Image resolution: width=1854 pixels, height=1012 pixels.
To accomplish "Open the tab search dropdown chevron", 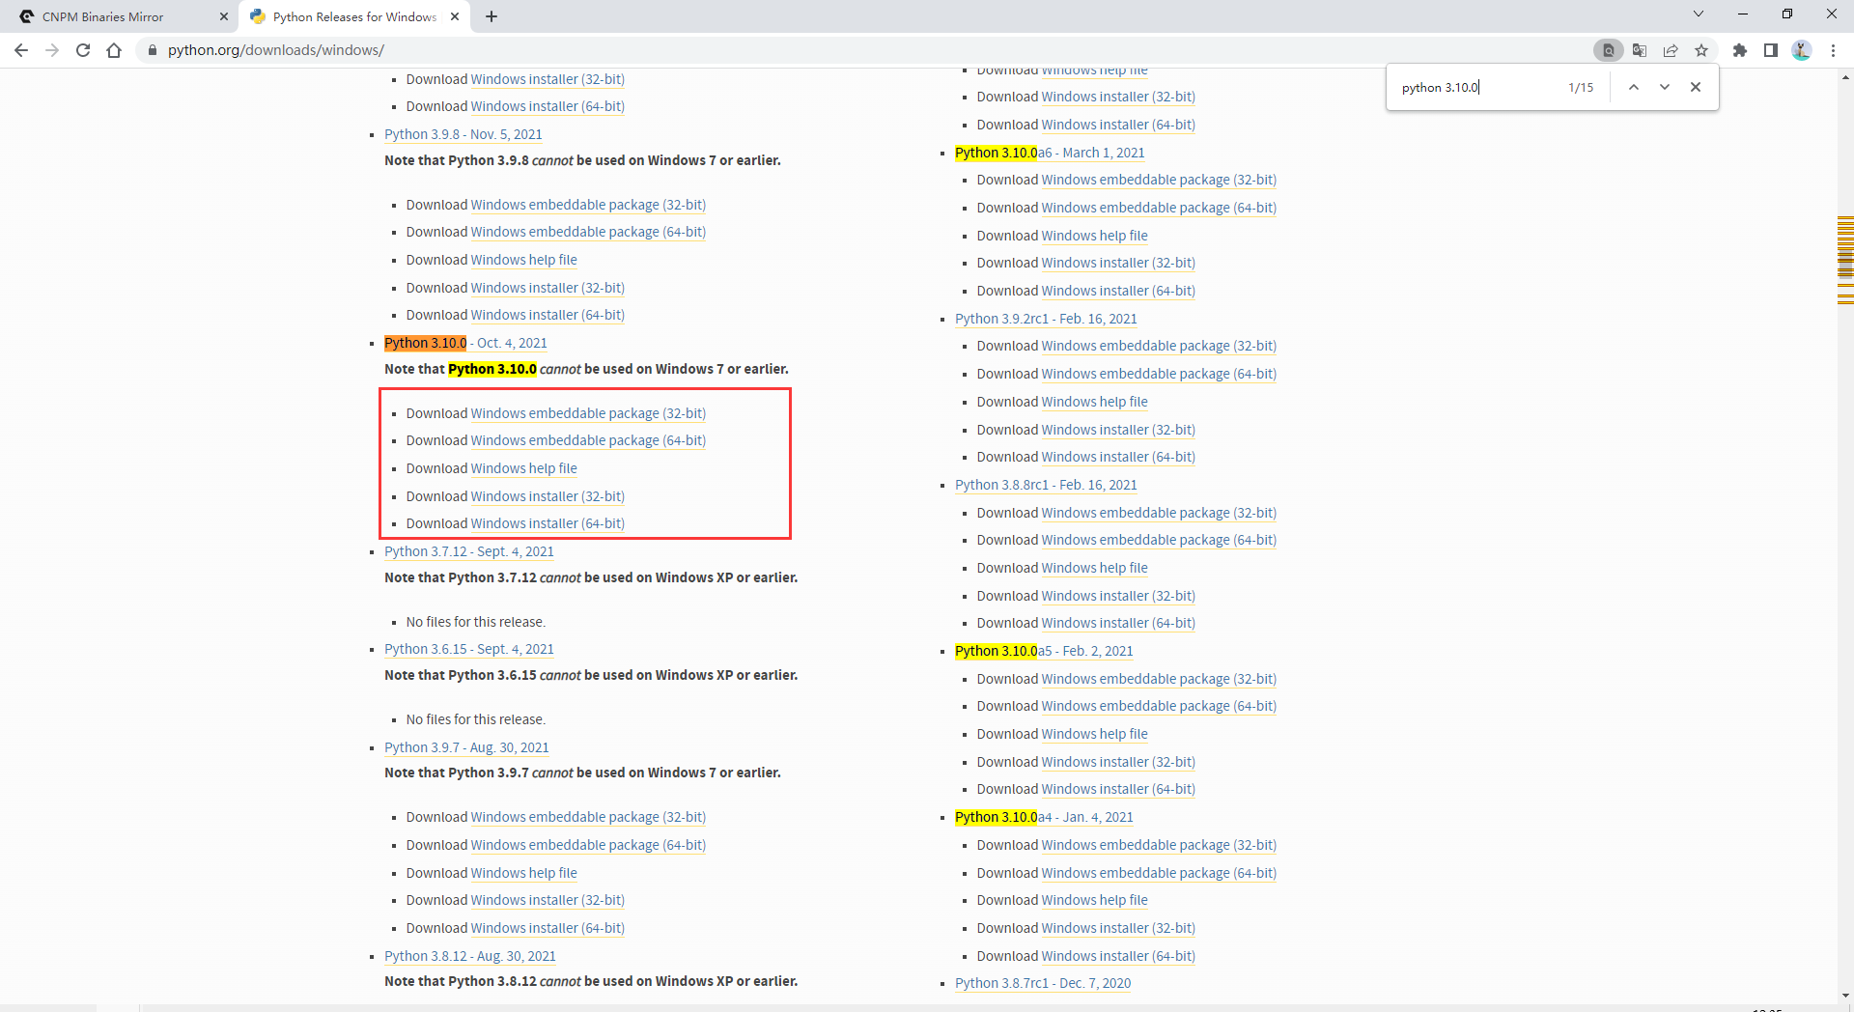I will [1699, 14].
